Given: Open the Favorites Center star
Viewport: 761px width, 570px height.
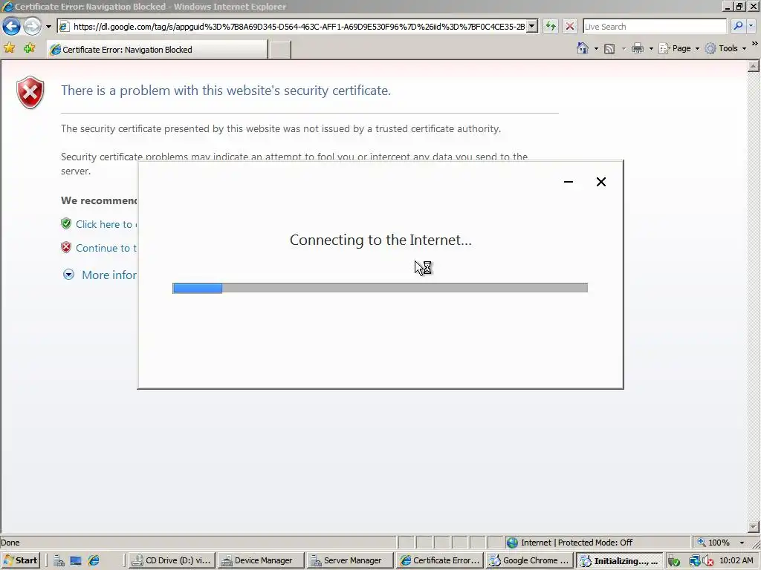Looking at the screenshot, I should pos(9,48).
